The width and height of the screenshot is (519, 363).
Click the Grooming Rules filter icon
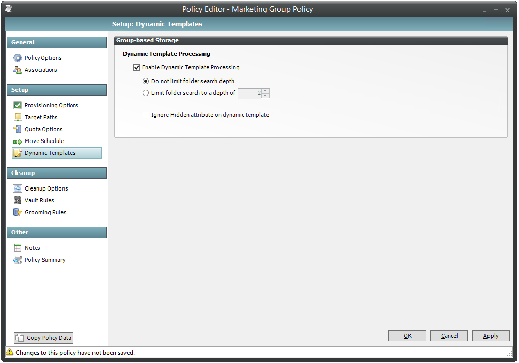coord(18,212)
